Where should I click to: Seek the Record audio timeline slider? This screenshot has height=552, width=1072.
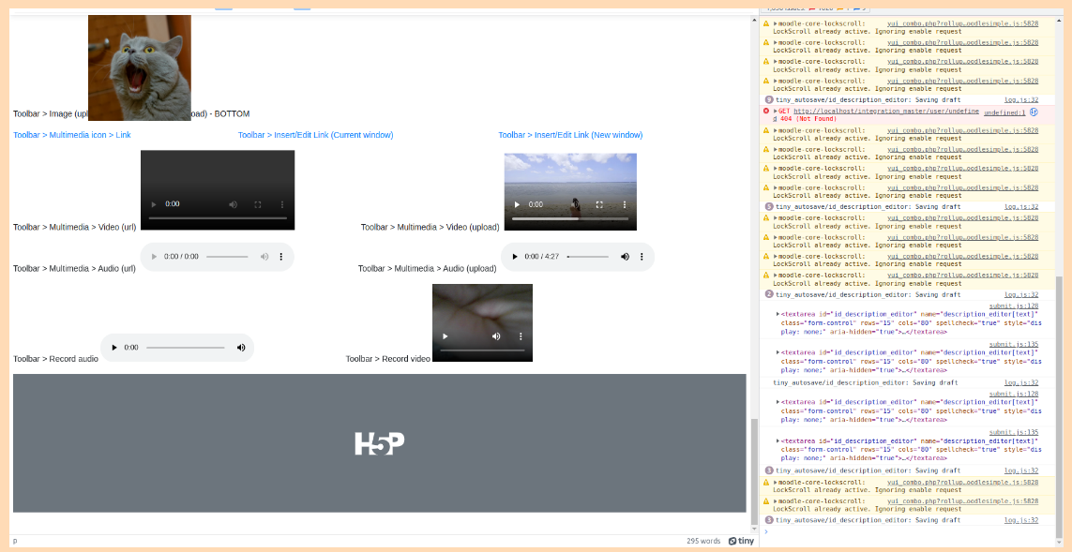pyautogui.click(x=186, y=348)
